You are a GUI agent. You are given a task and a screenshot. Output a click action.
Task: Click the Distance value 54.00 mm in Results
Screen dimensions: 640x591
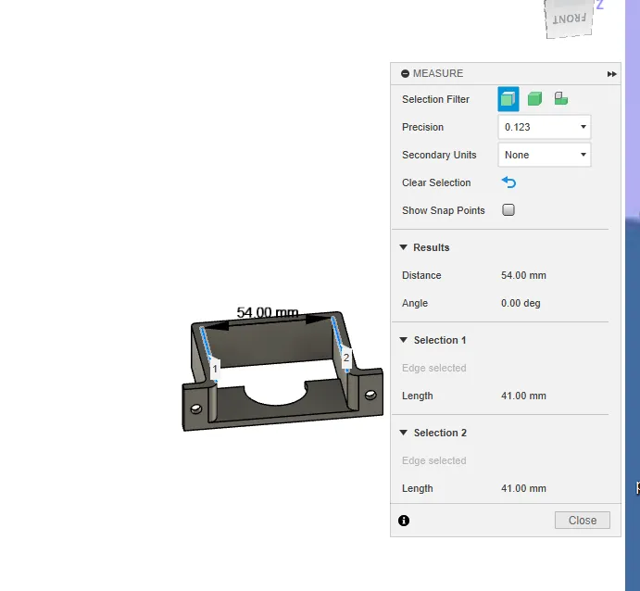click(x=523, y=275)
